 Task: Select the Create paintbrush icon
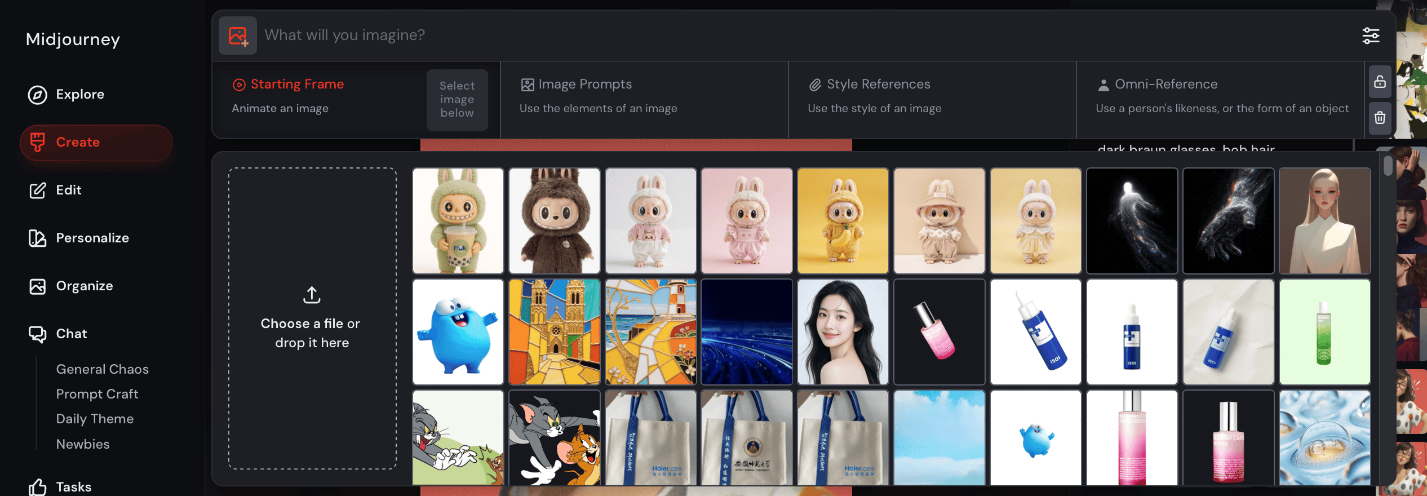[37, 142]
